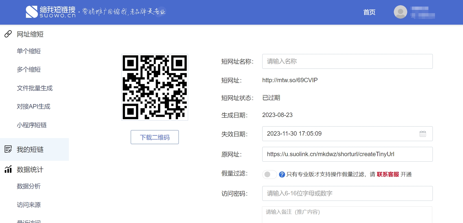Click the 短网址名称 input field
The width and height of the screenshot is (463, 223).
pos(347,61)
